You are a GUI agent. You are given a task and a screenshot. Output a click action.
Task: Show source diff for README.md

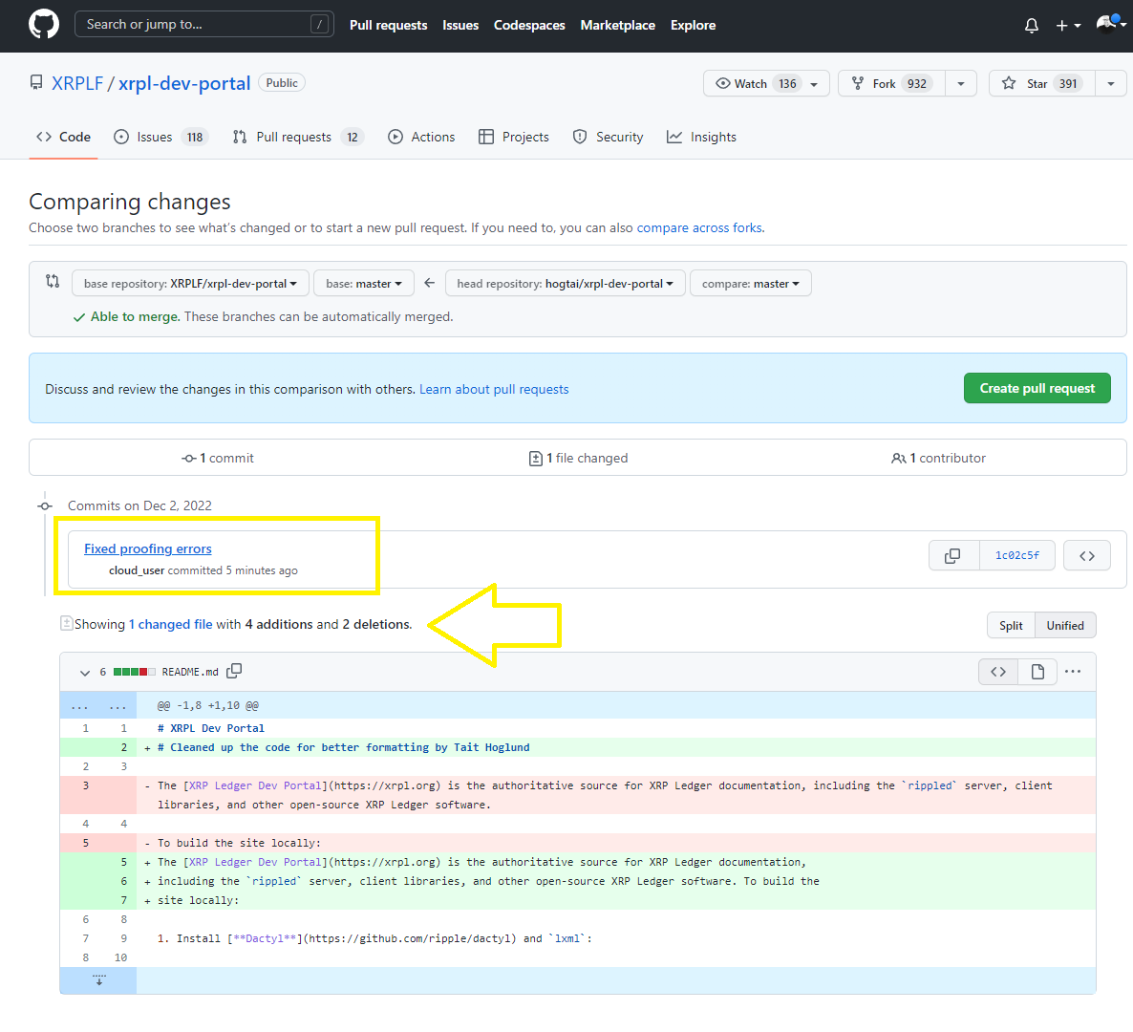coord(998,672)
